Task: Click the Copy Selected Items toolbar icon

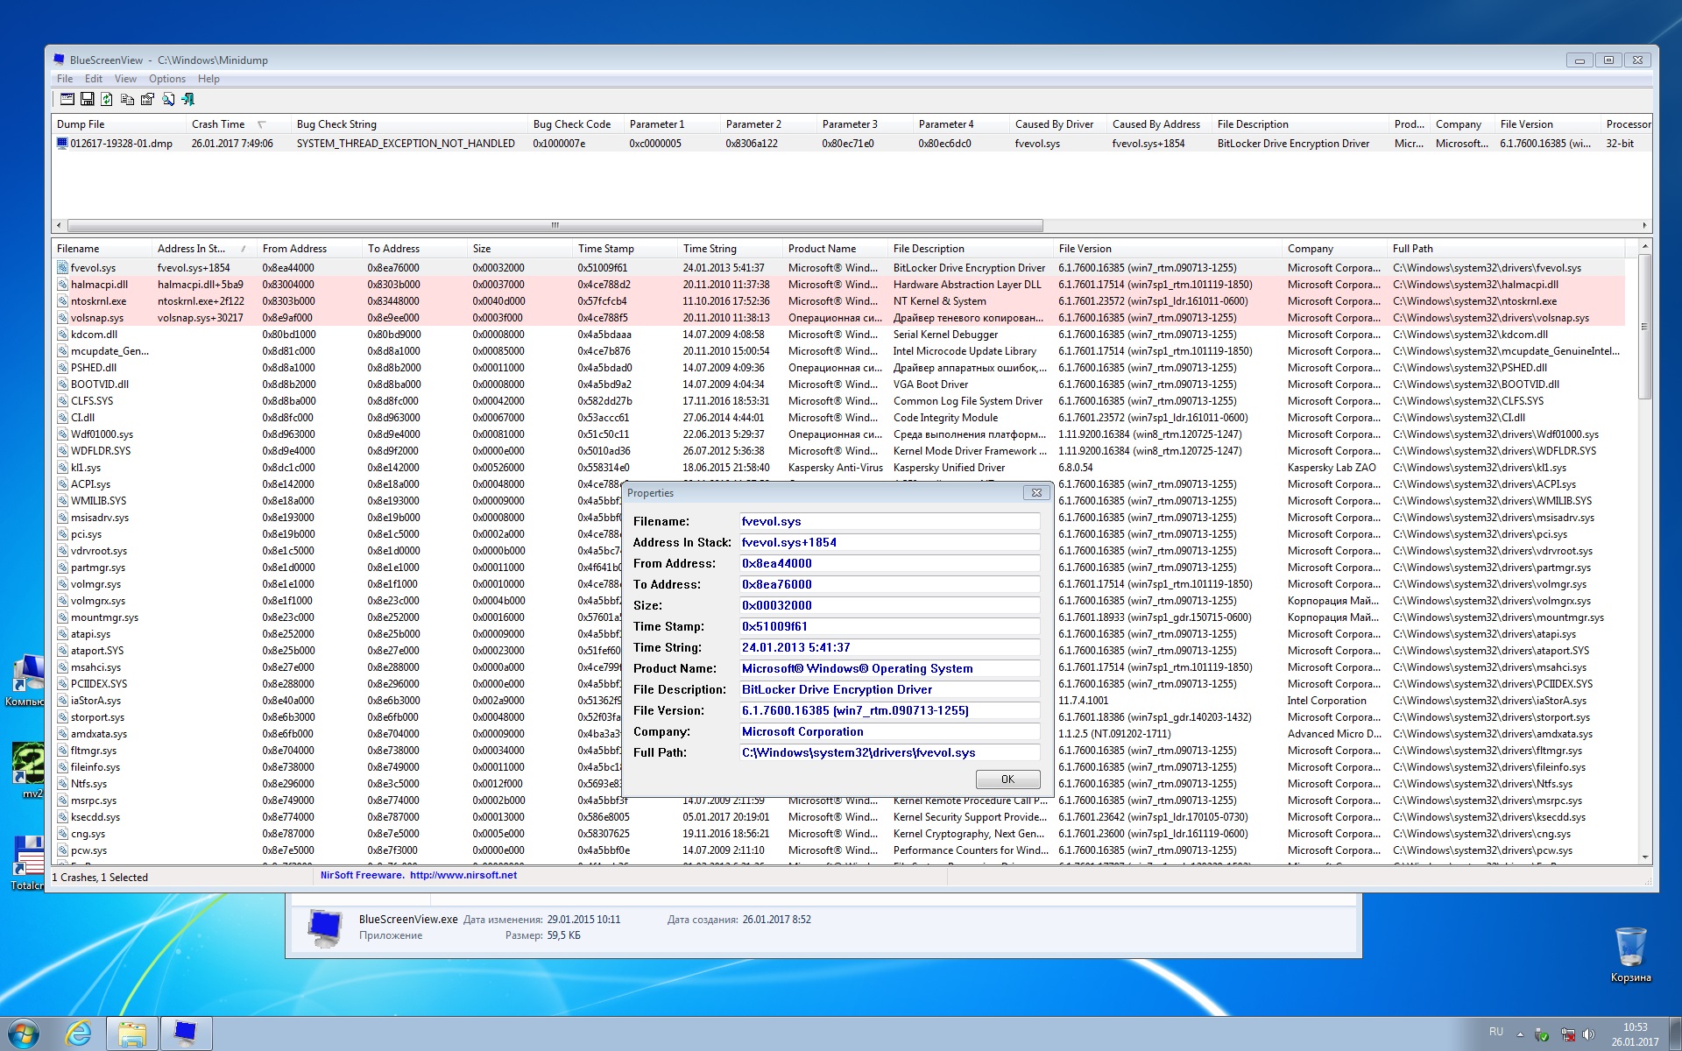Action: pyautogui.click(x=128, y=100)
